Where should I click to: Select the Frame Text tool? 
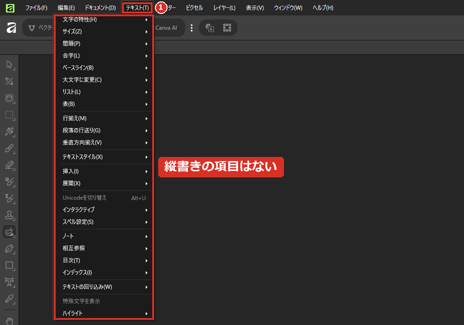pos(9,282)
